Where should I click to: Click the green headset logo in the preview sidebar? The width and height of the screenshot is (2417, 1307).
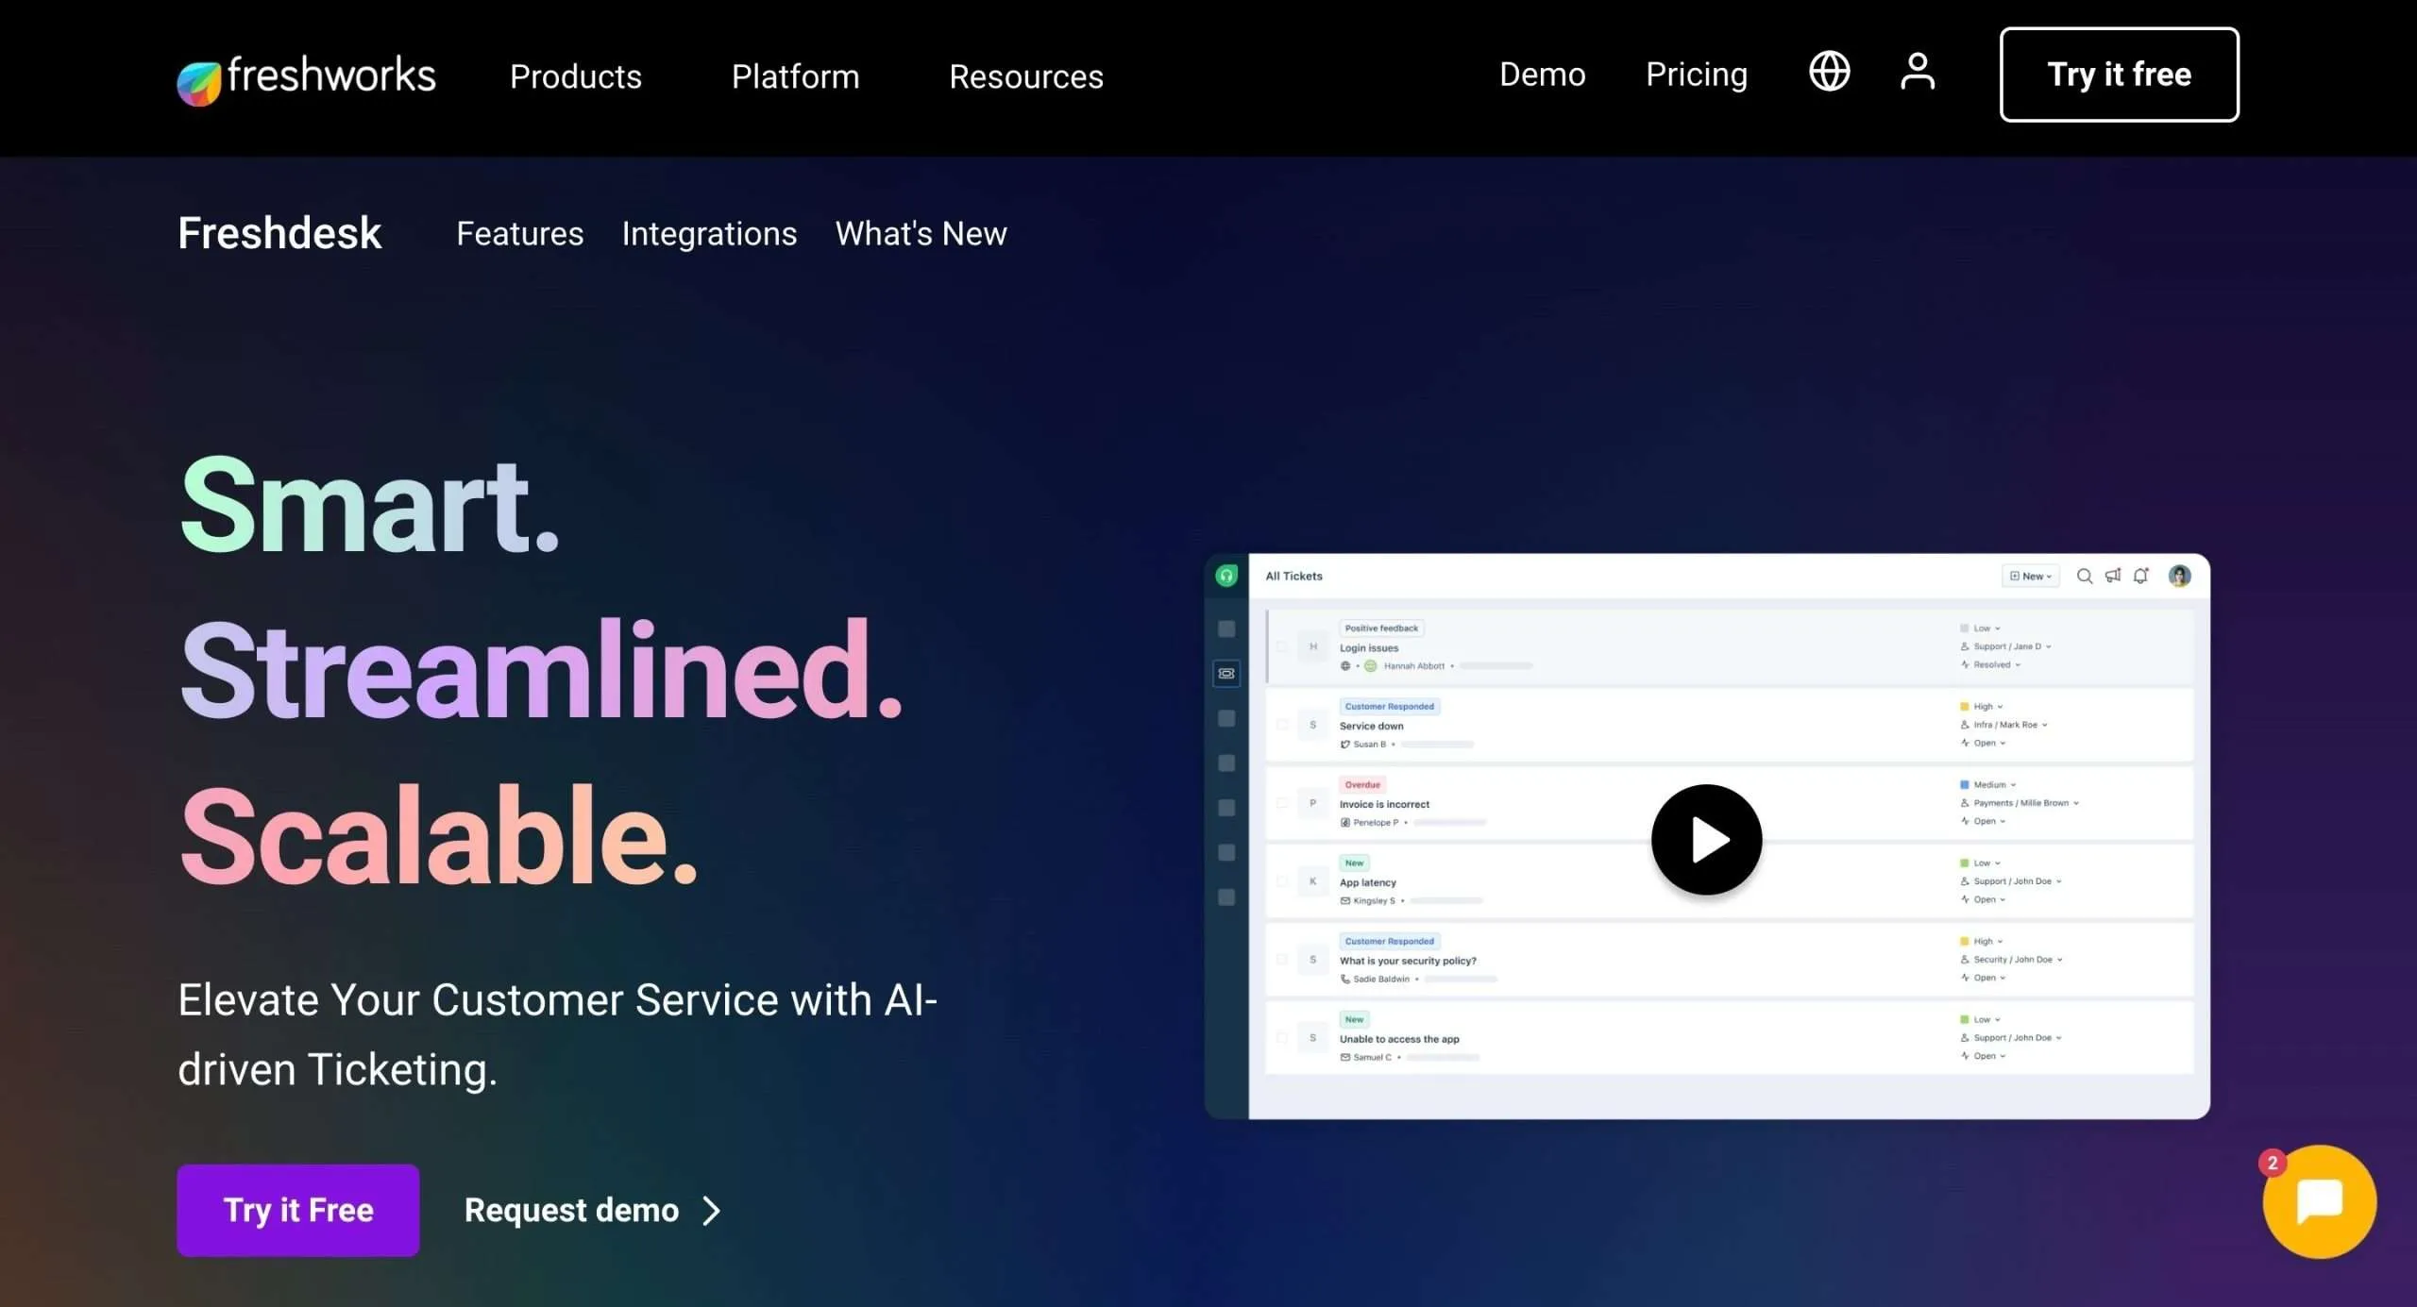click(x=1225, y=576)
